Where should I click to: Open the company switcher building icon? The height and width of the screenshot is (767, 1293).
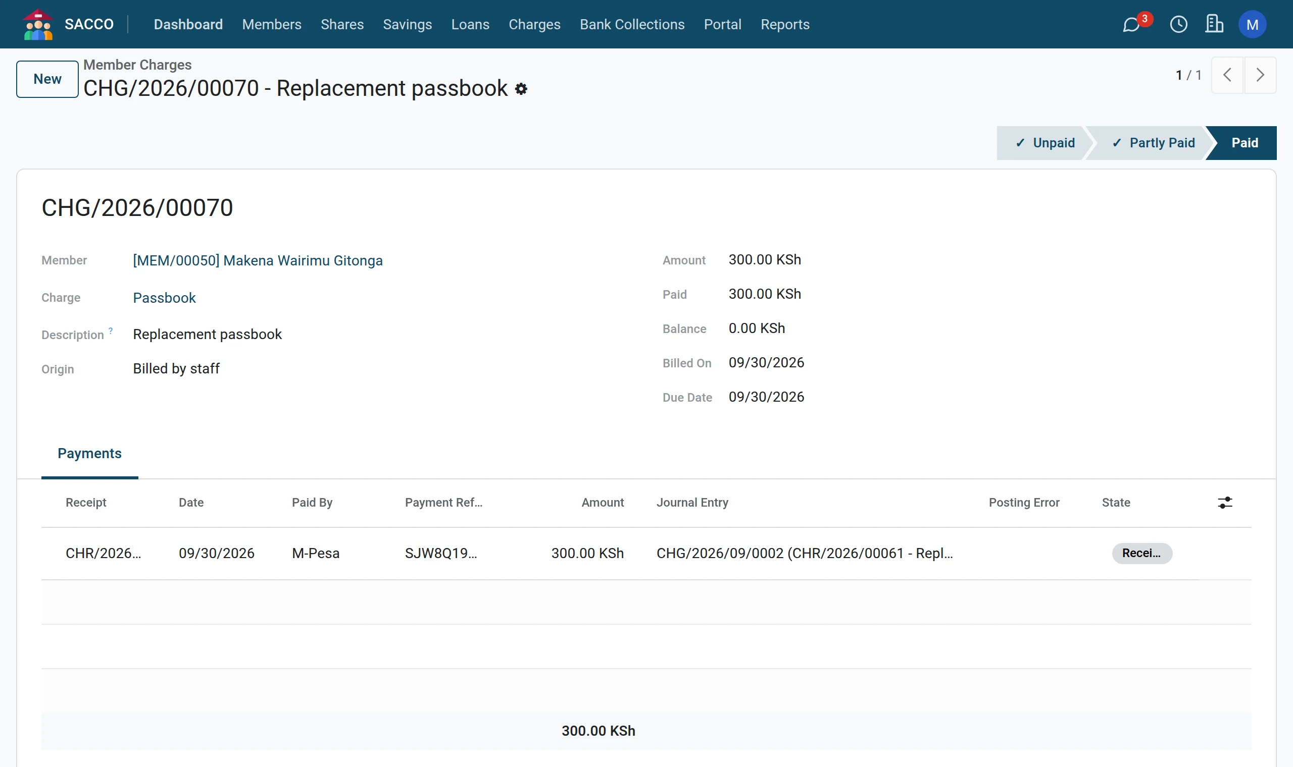coord(1214,24)
